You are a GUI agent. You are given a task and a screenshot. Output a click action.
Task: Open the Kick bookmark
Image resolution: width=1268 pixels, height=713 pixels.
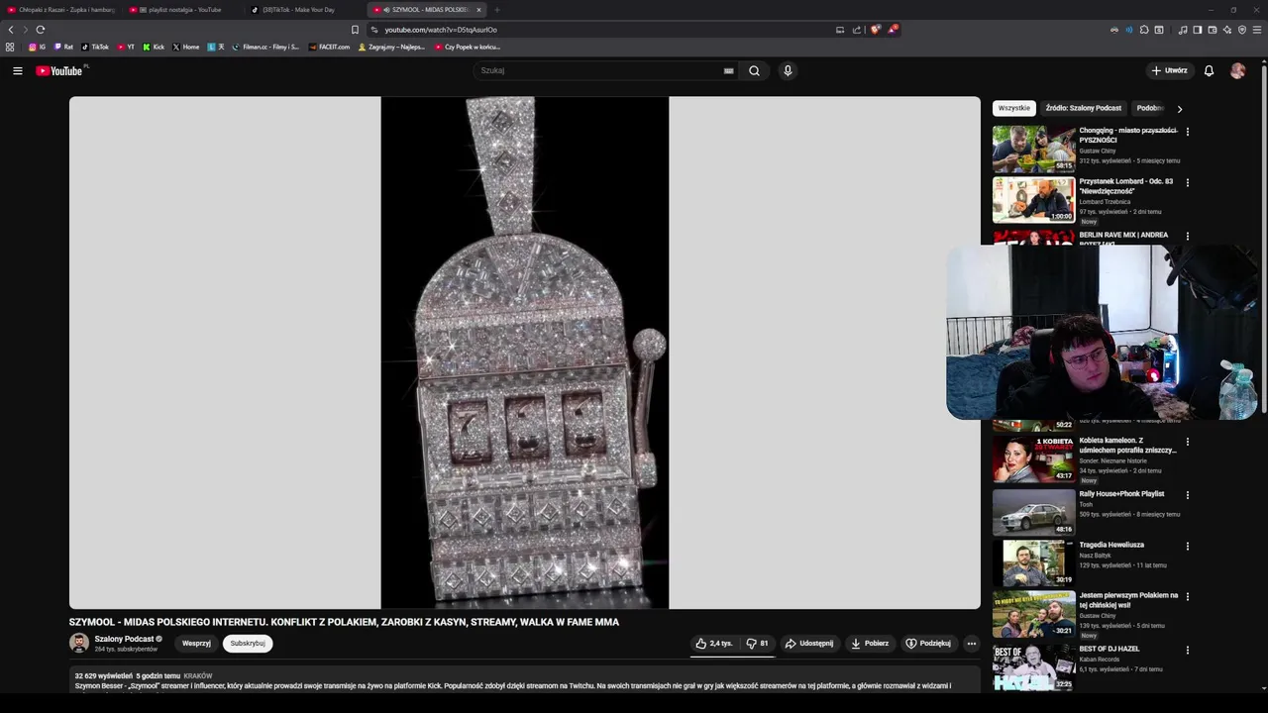tap(154, 47)
